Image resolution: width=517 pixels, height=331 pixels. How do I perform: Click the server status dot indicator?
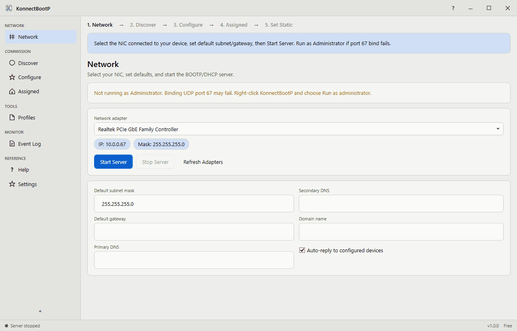6,326
